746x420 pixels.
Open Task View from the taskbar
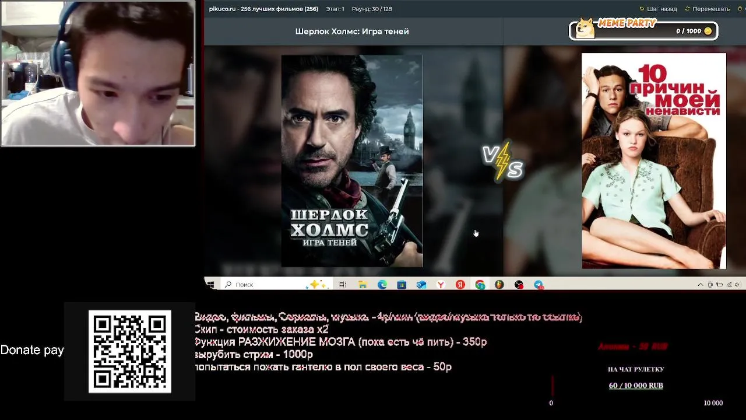tap(343, 284)
